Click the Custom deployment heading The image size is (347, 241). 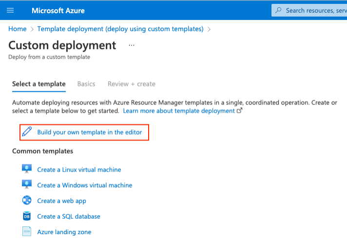[x=62, y=46]
